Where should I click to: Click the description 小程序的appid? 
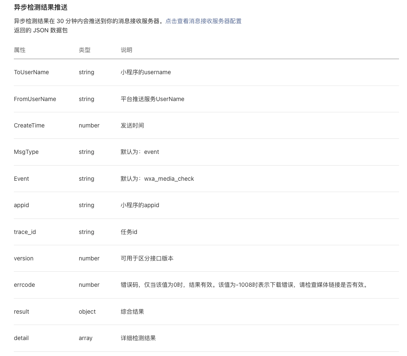coord(140,205)
